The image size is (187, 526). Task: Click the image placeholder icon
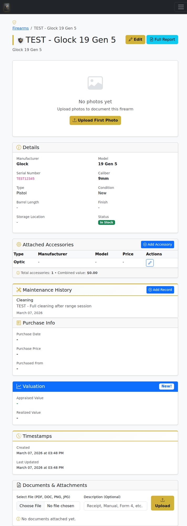[x=95, y=83]
